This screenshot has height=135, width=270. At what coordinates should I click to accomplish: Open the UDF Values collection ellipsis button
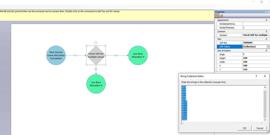tap(268, 47)
